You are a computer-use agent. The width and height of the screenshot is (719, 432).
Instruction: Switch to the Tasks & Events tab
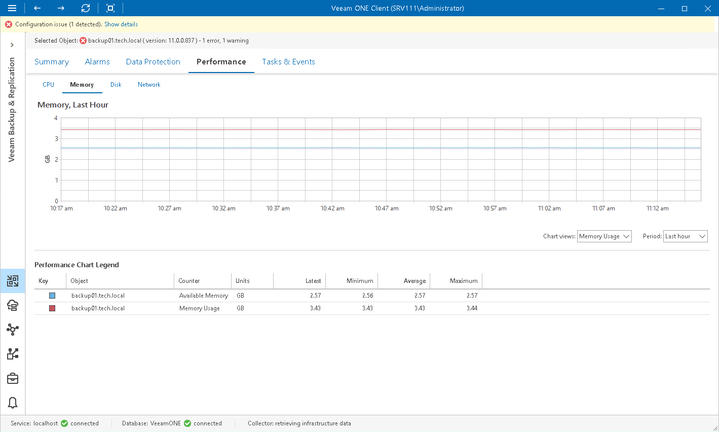(x=288, y=62)
